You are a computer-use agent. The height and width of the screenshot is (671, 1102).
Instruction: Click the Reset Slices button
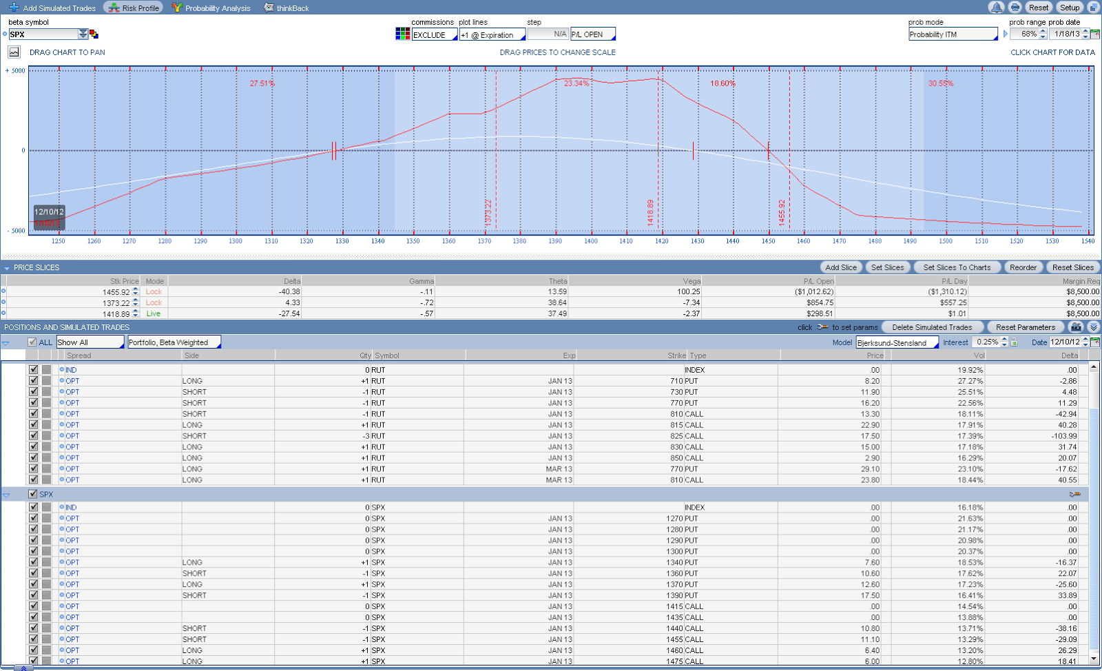point(1072,267)
